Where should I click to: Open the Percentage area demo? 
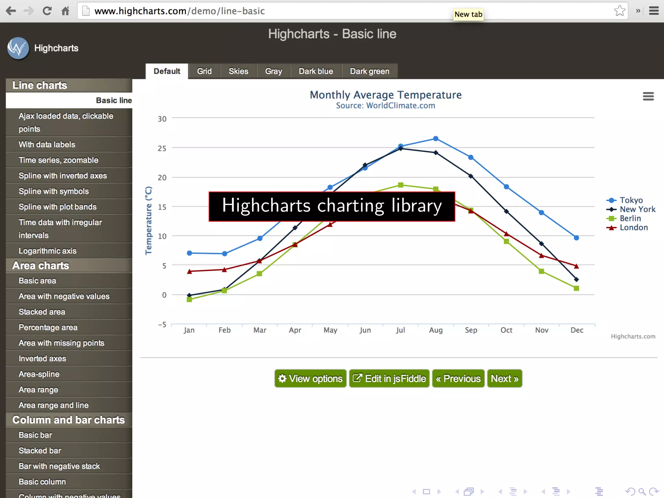click(x=69, y=327)
